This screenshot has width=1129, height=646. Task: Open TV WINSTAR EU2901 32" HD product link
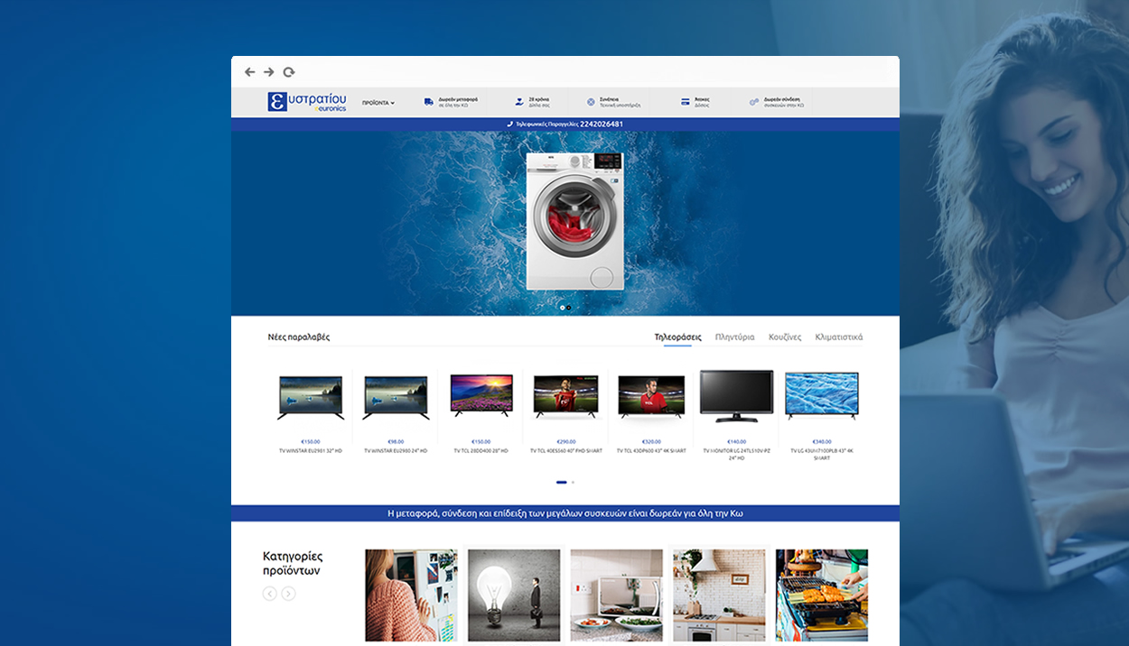pyautogui.click(x=311, y=450)
